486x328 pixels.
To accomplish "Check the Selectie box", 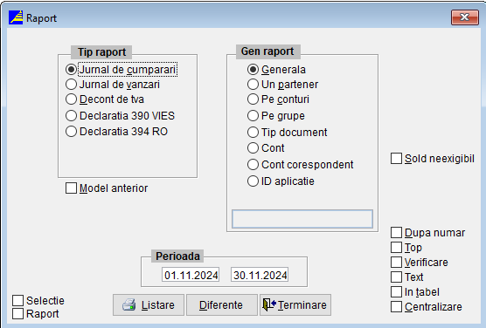I will pyautogui.click(x=18, y=300).
